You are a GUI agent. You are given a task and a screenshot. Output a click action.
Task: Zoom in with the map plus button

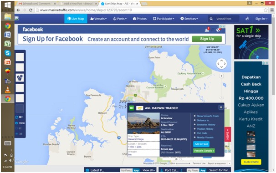click(221, 76)
